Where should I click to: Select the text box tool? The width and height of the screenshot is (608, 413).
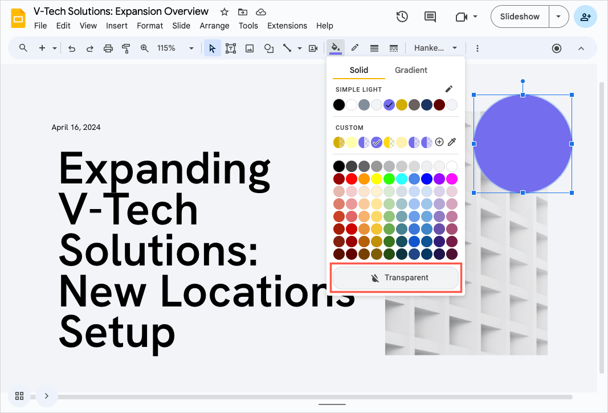[x=231, y=48]
